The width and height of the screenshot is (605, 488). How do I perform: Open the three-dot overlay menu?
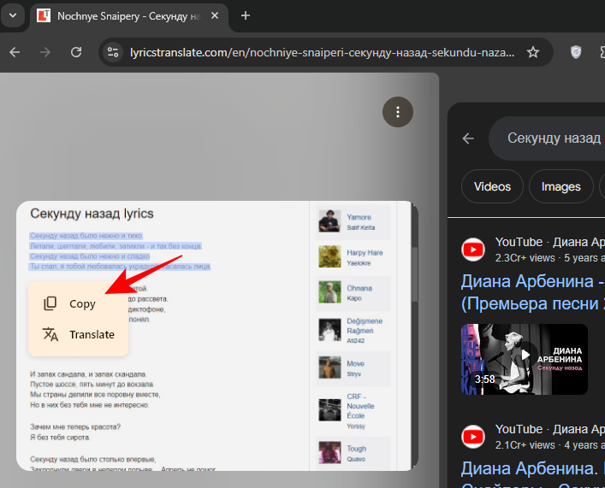[398, 111]
